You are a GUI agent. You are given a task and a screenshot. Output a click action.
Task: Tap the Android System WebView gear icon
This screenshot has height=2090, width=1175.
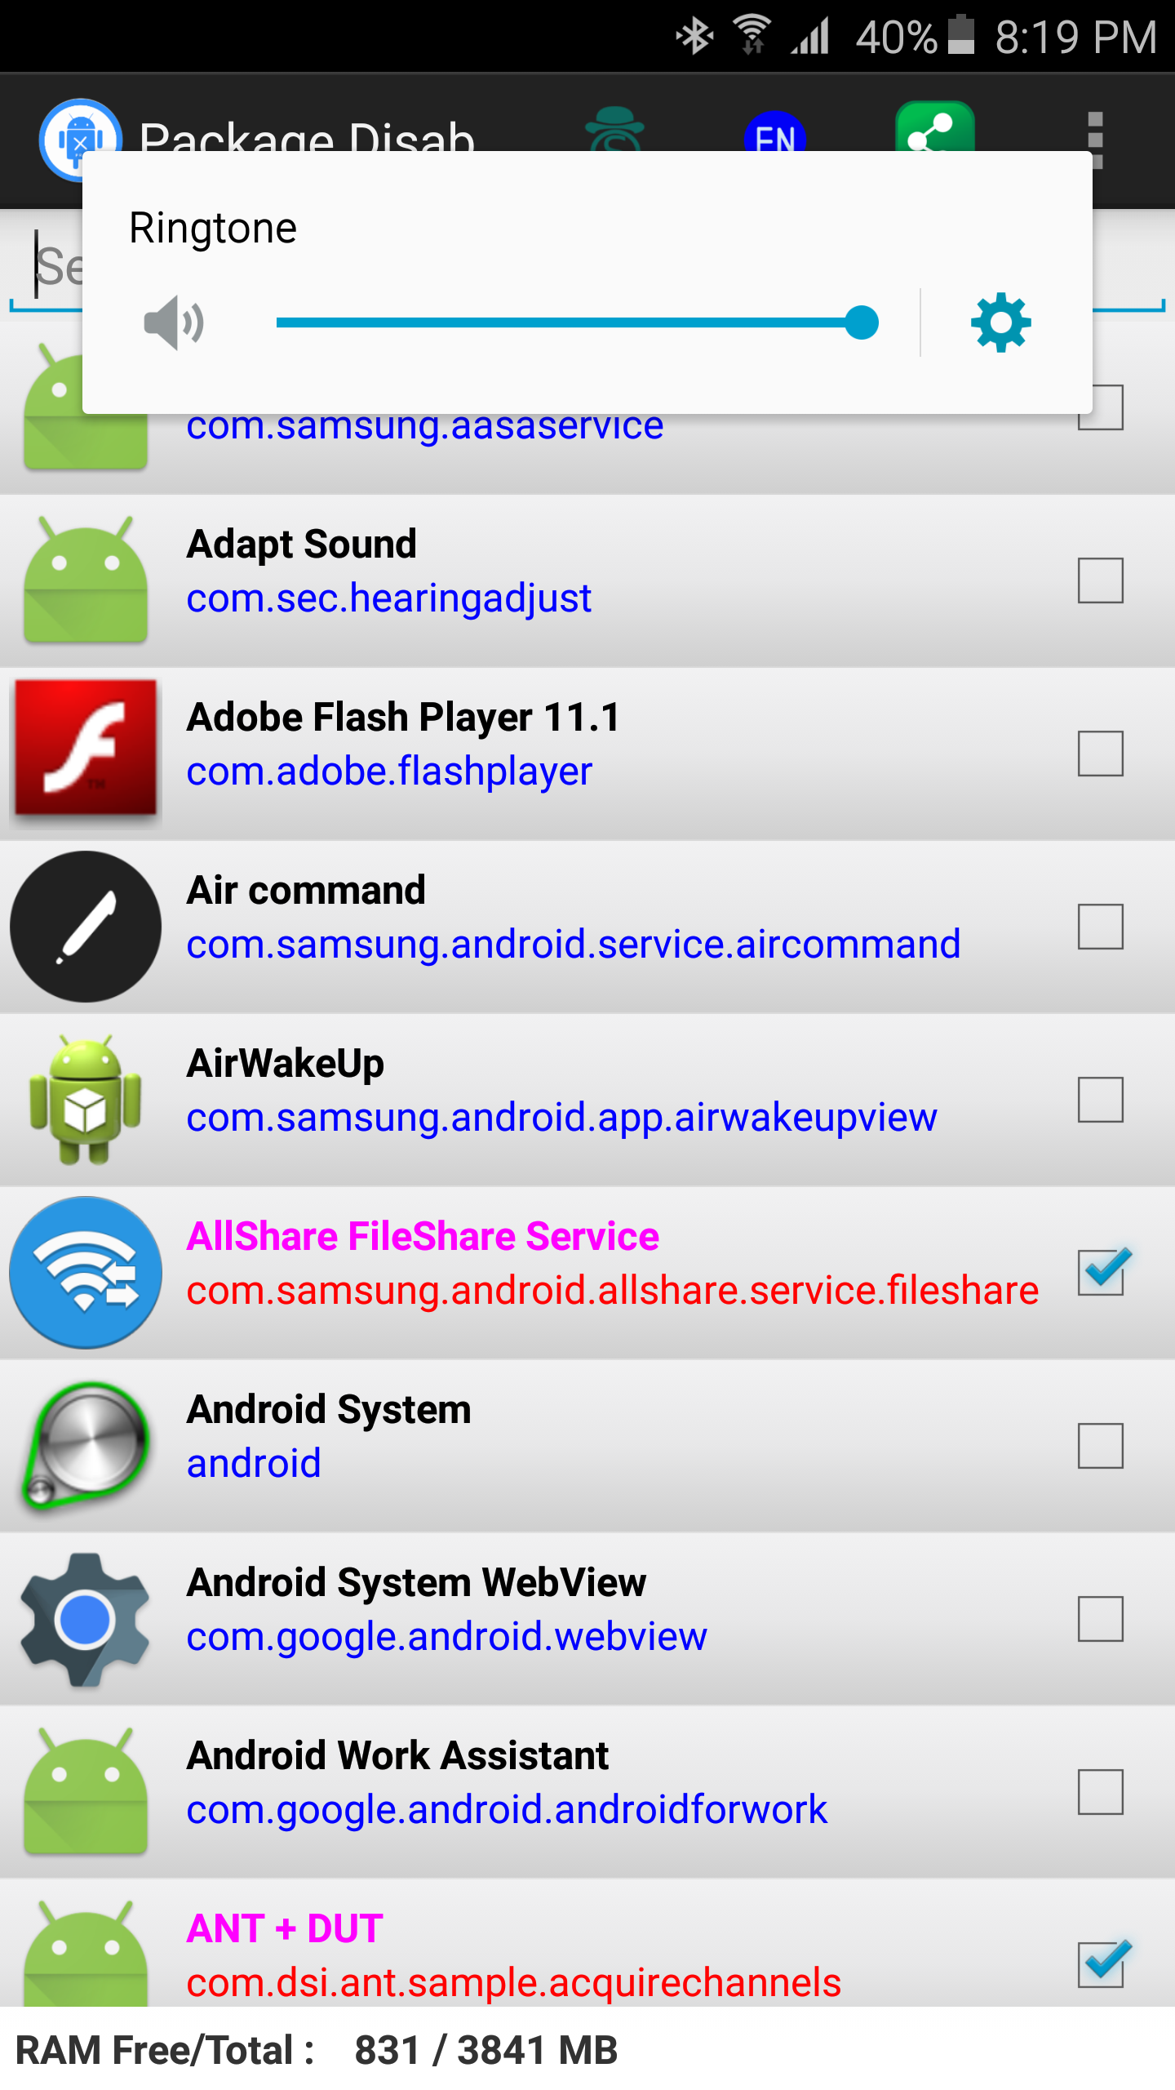[x=86, y=1618]
